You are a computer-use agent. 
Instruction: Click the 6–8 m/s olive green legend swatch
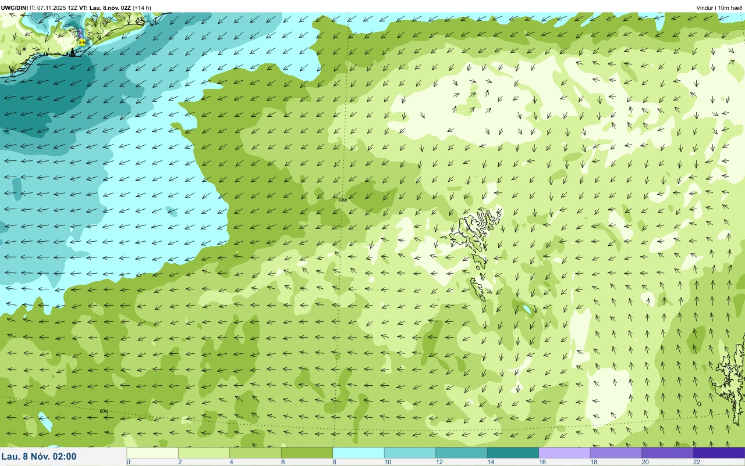click(307, 453)
